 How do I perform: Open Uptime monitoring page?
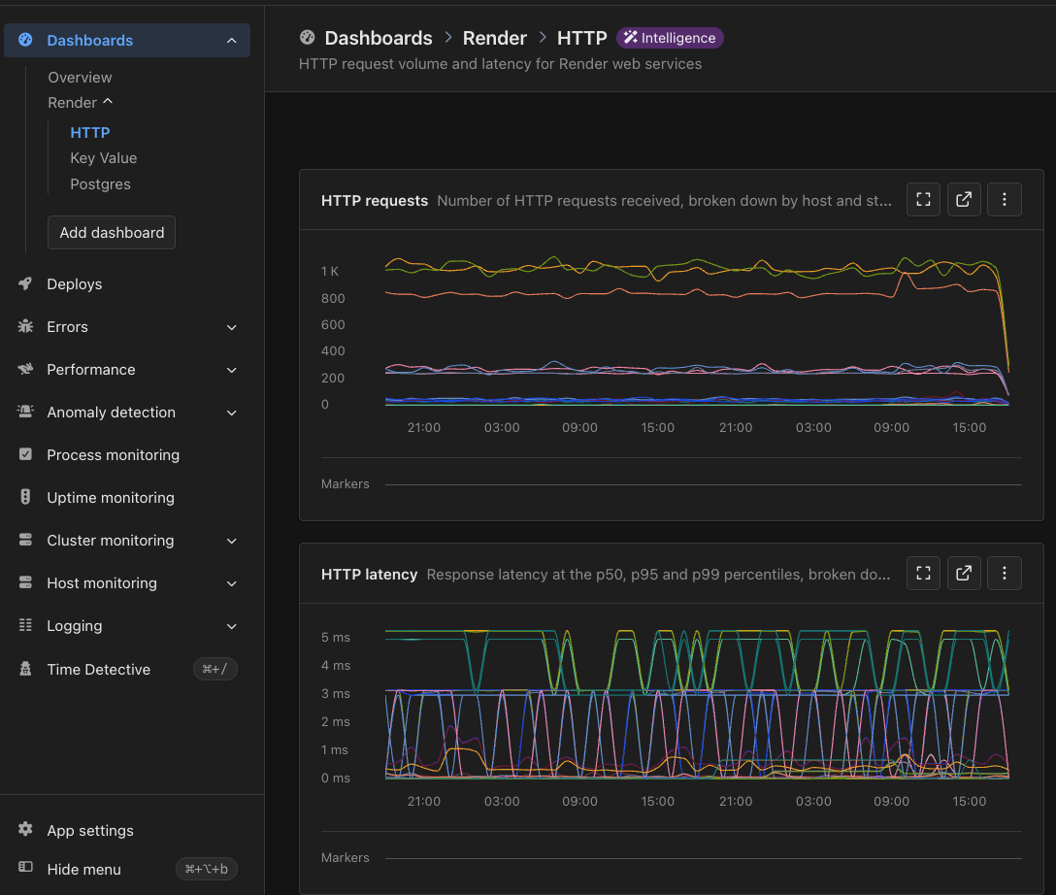(x=111, y=497)
